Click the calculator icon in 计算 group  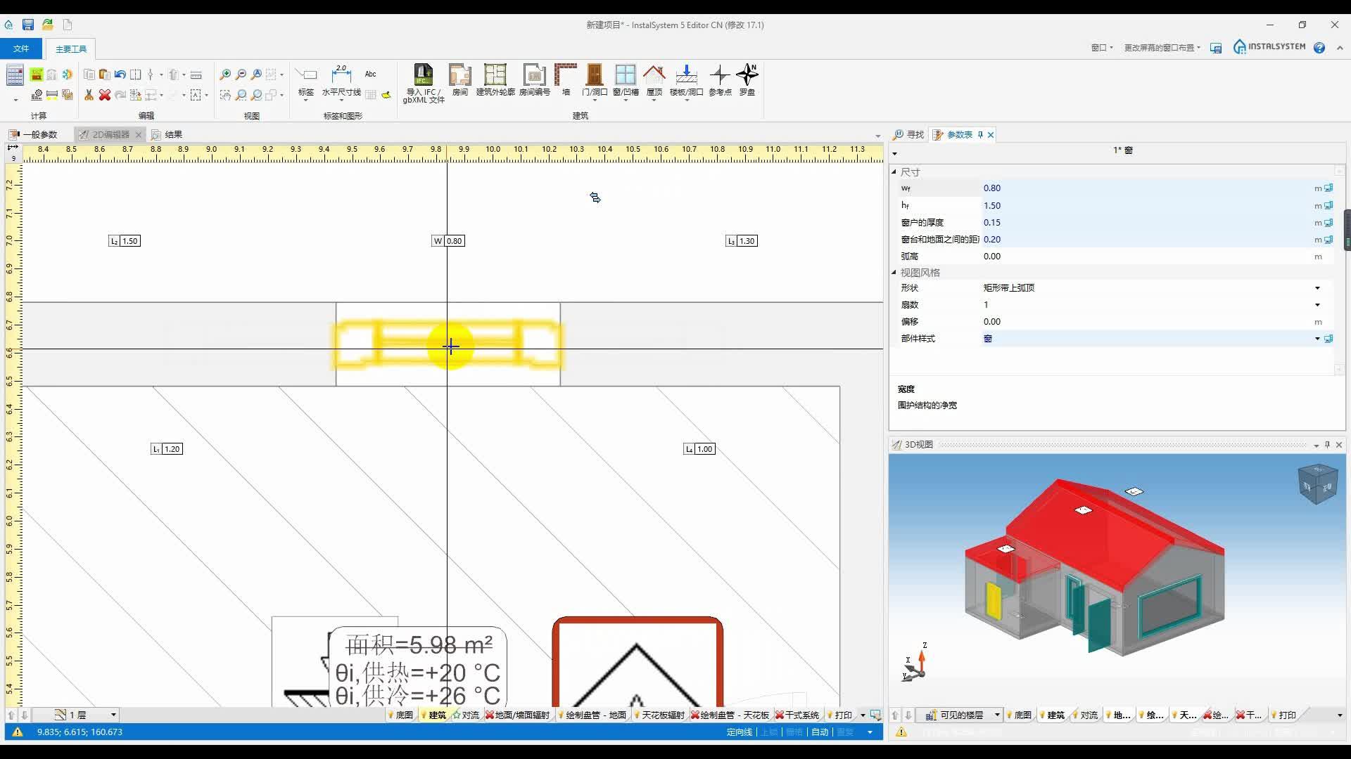pyautogui.click(x=15, y=74)
